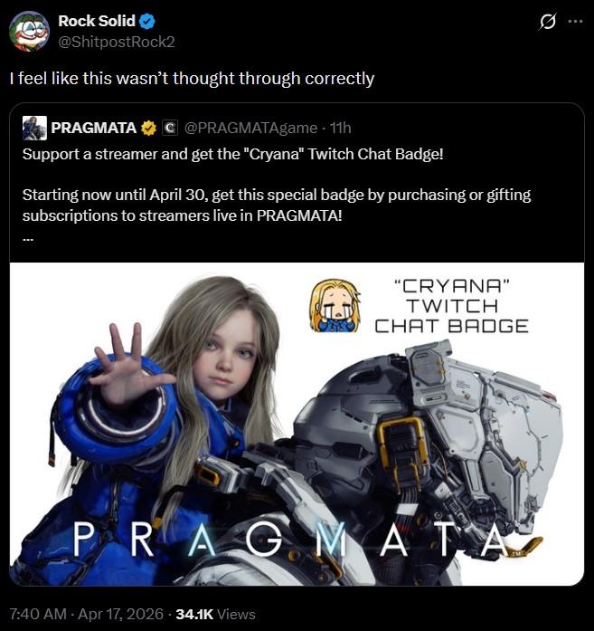Click the Rock Solid display name
Viewport: 594px width, 631px height.
pos(97,21)
